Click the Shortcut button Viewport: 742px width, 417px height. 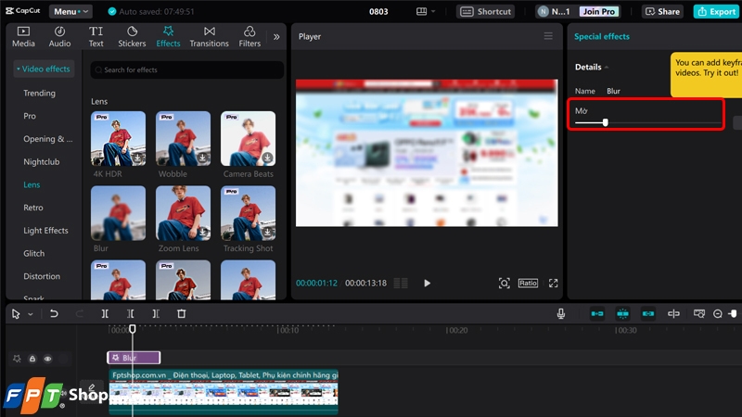coord(486,11)
